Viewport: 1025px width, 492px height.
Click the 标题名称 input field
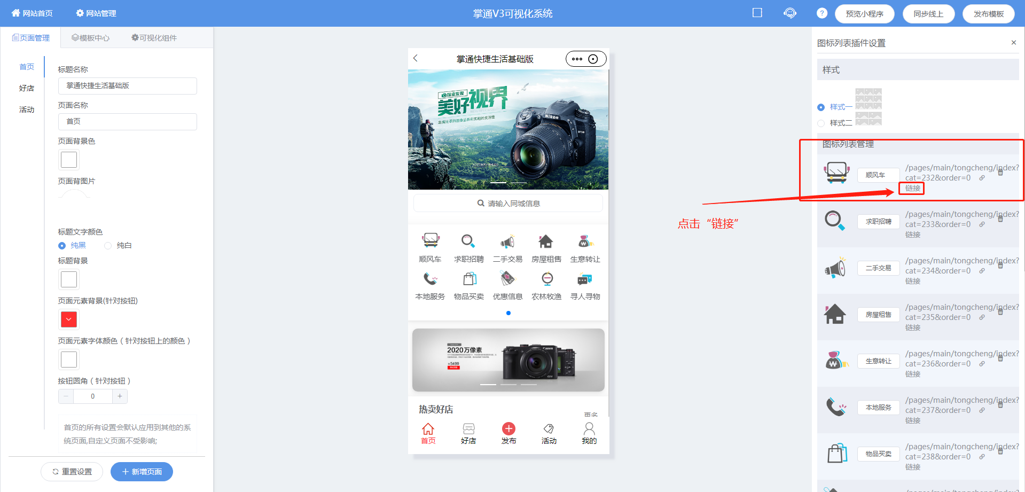(x=128, y=85)
